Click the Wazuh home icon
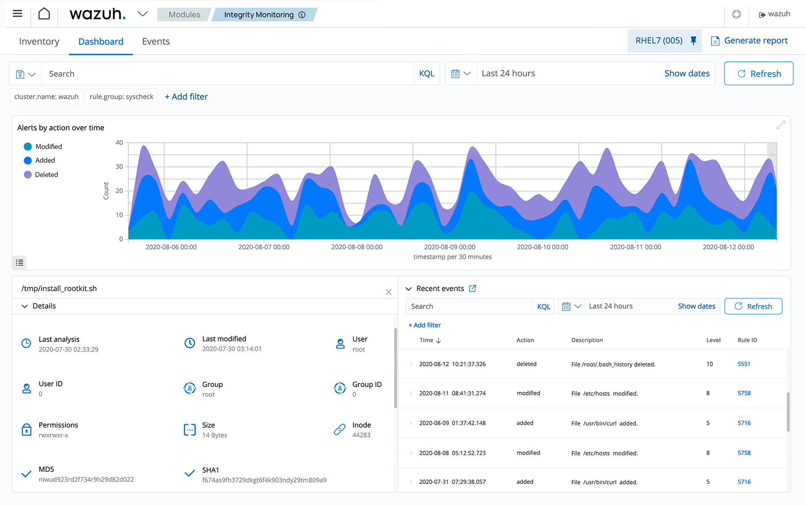This screenshot has width=806, height=505. (x=44, y=13)
